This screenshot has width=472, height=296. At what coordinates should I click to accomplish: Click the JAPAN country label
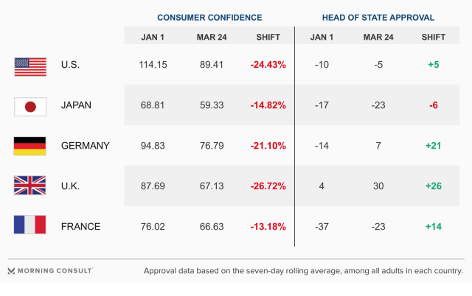77,105
